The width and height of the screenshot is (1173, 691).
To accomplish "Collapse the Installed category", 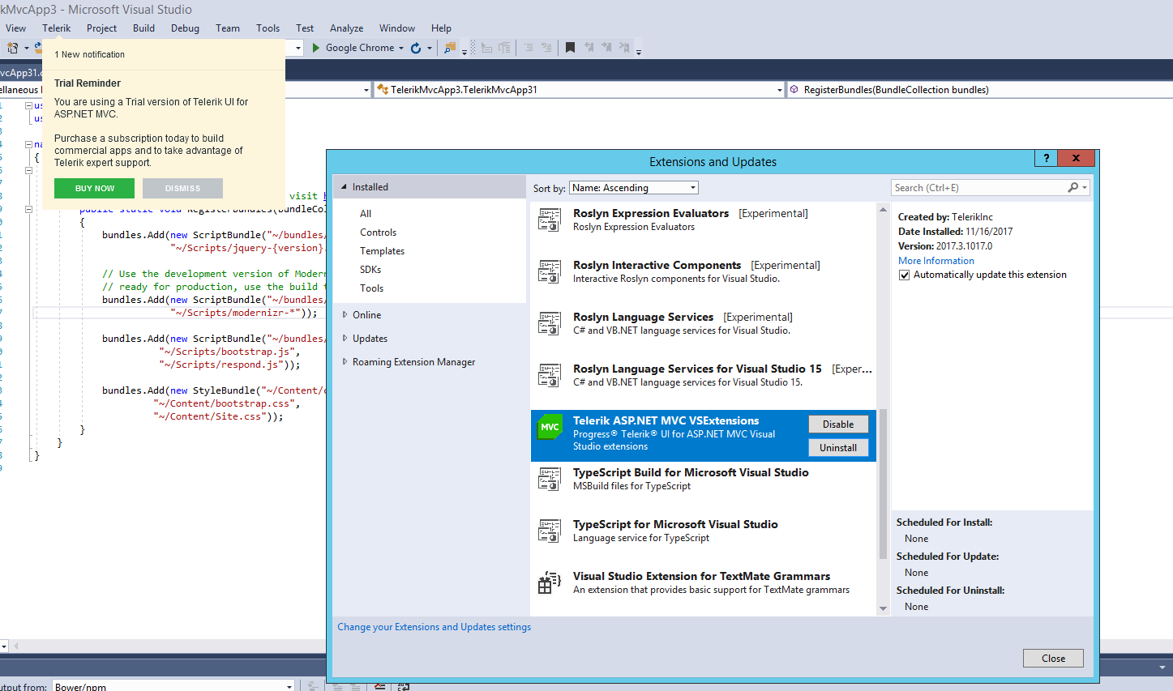I will (x=345, y=187).
